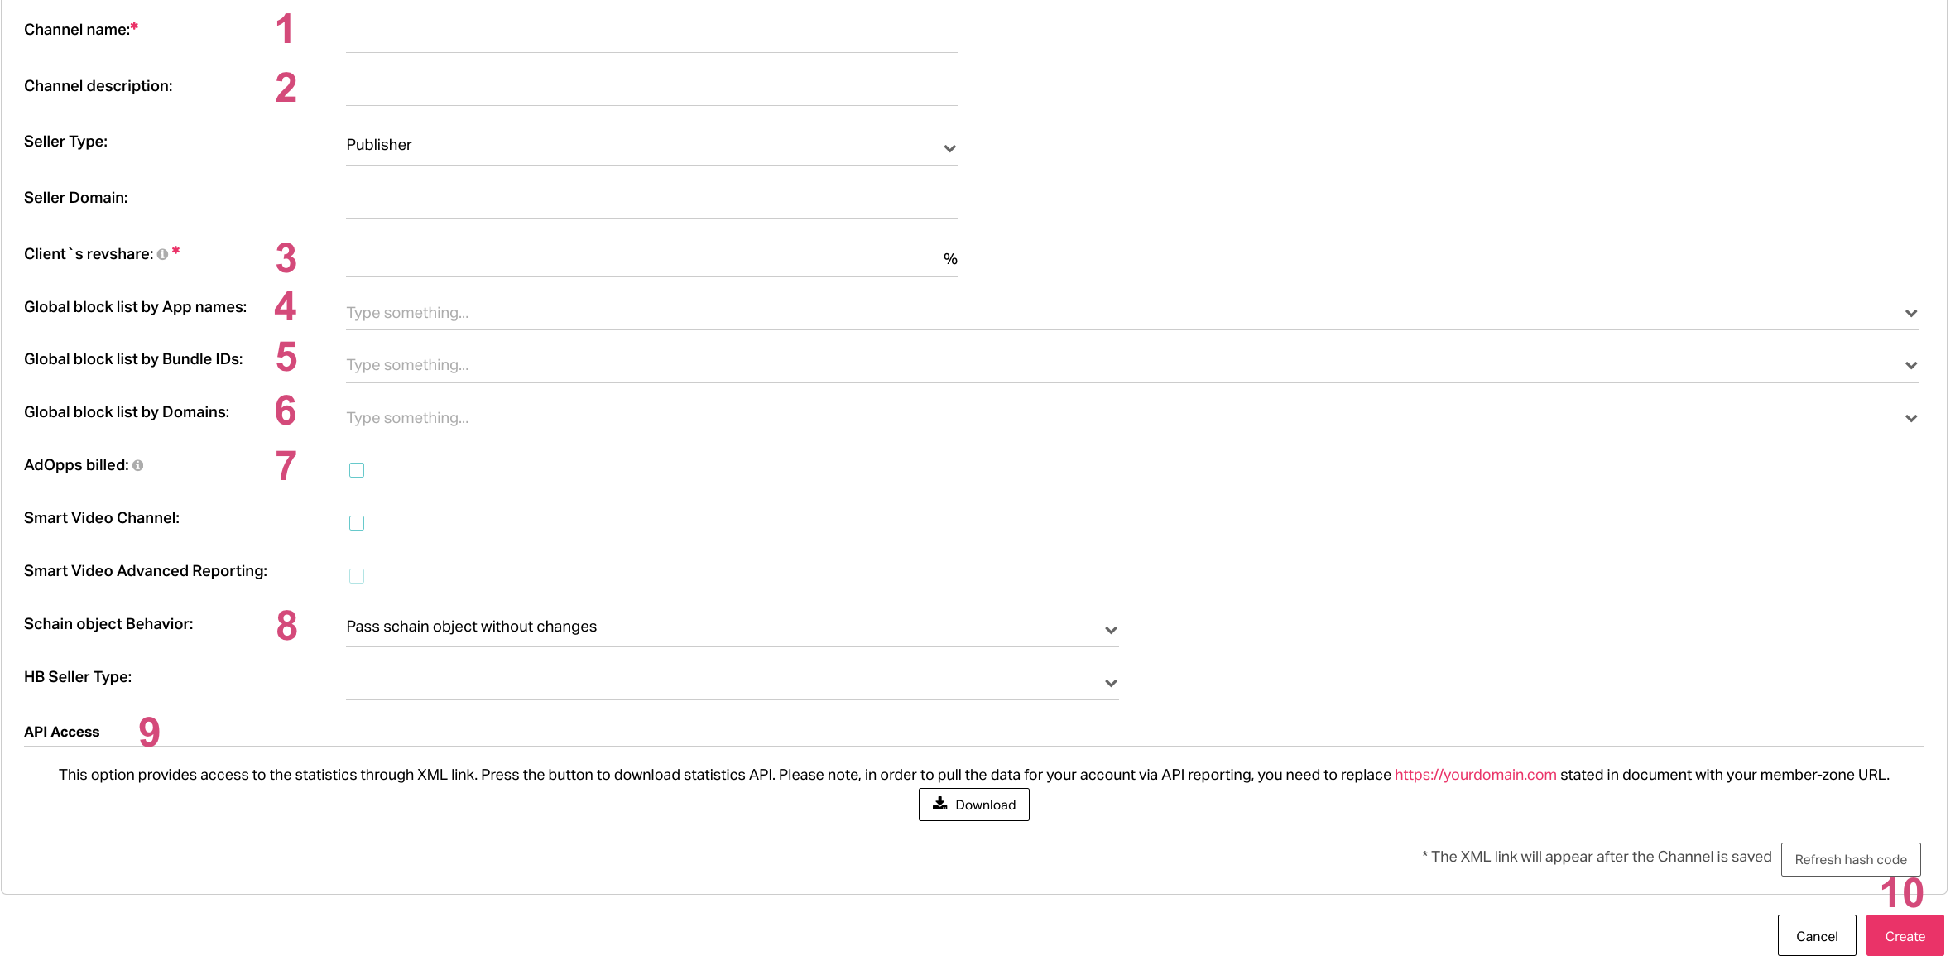Open the Seller Type dropdown showing Publisher
The height and width of the screenshot is (980, 1960).
[x=651, y=146]
